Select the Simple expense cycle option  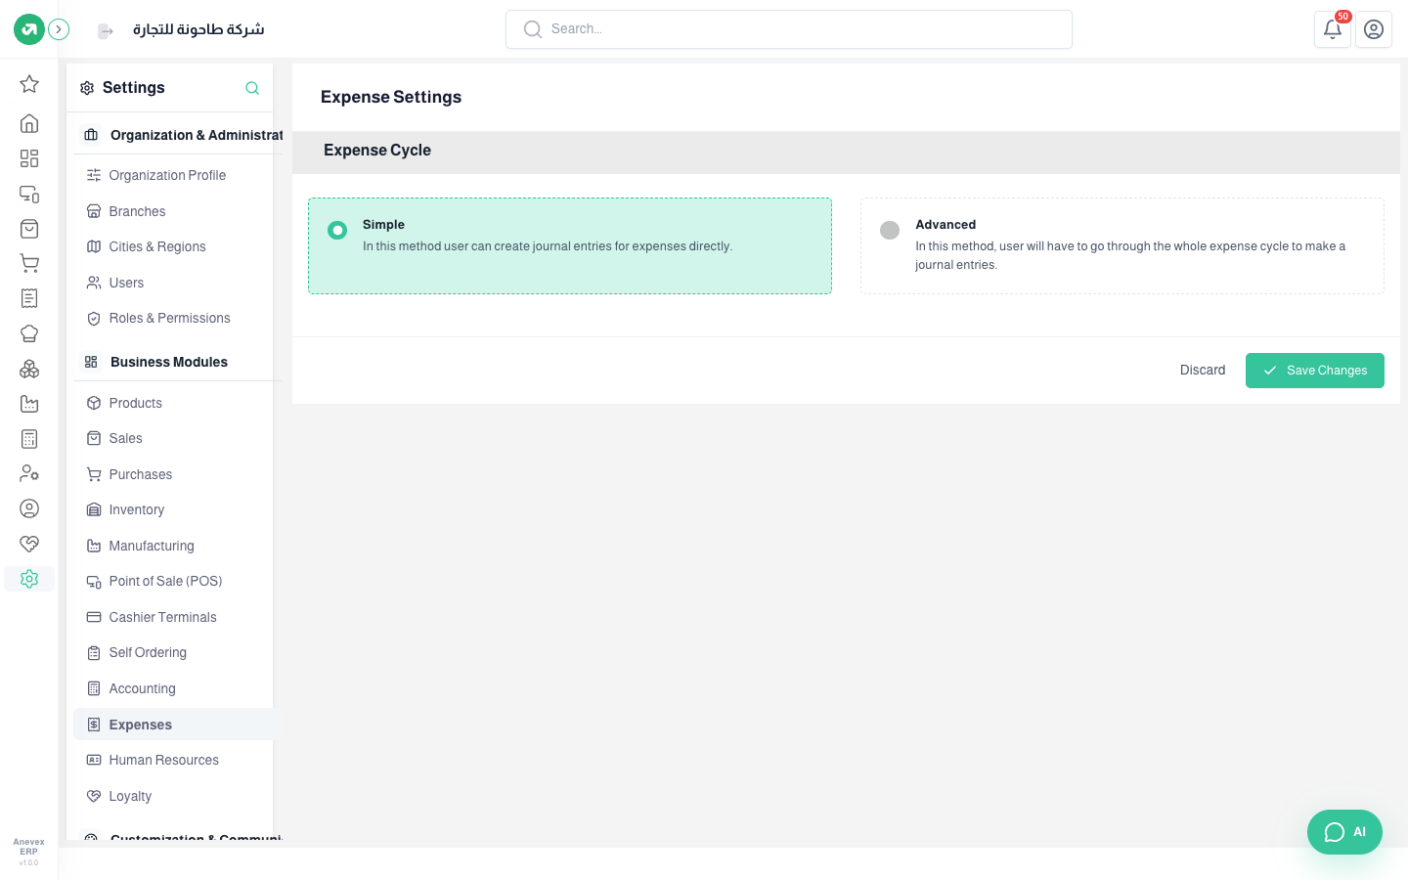[x=570, y=245]
